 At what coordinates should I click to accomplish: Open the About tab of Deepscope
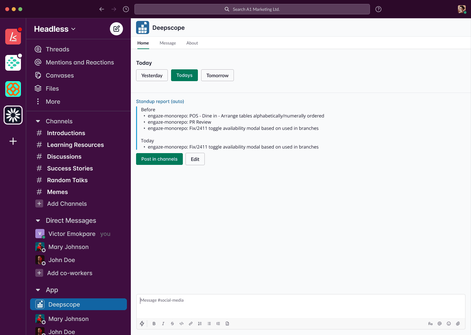(192, 43)
